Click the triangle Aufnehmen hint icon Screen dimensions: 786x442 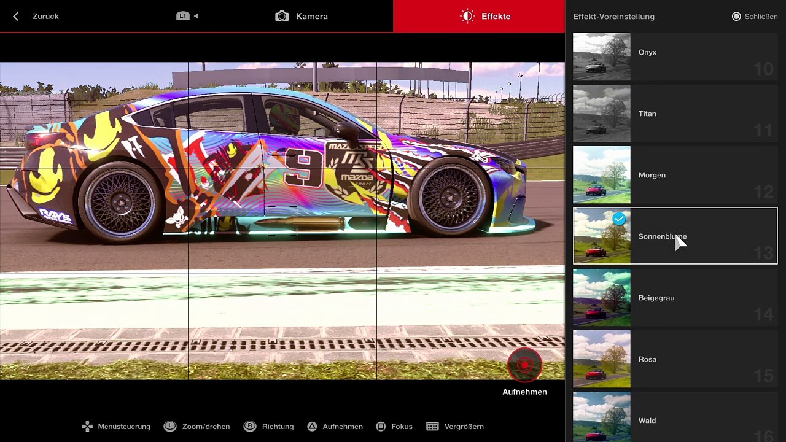click(312, 426)
